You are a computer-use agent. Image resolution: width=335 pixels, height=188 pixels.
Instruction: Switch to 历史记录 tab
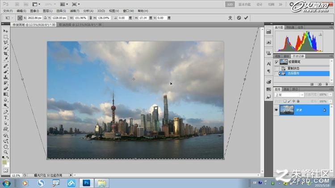point(298,56)
